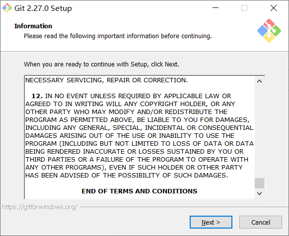This screenshot has width=289, height=236.
Task: Click the bold number 12. in the license
Action: (x=37, y=96)
